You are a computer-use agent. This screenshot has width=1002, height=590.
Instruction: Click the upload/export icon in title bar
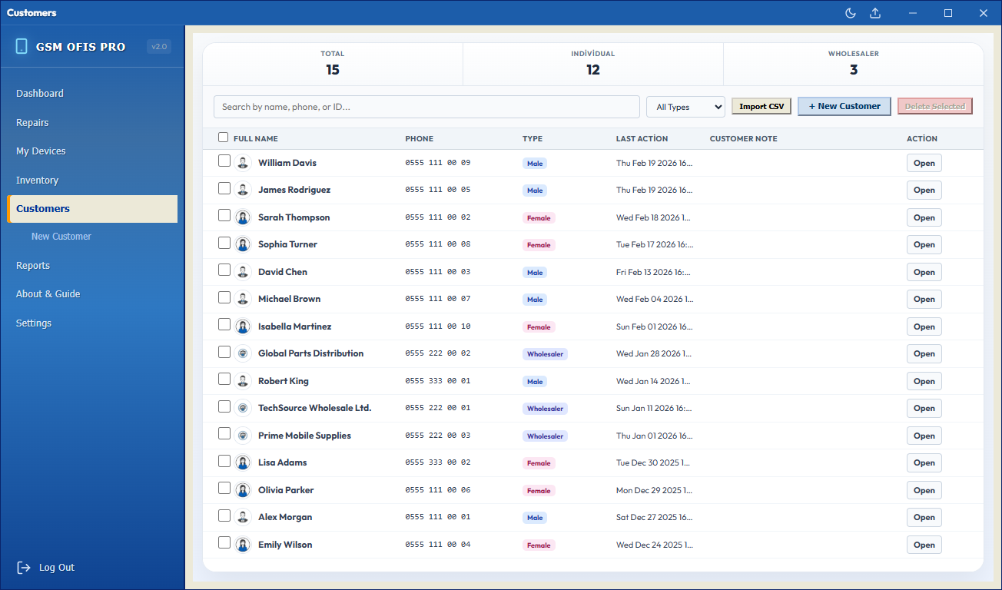click(874, 13)
